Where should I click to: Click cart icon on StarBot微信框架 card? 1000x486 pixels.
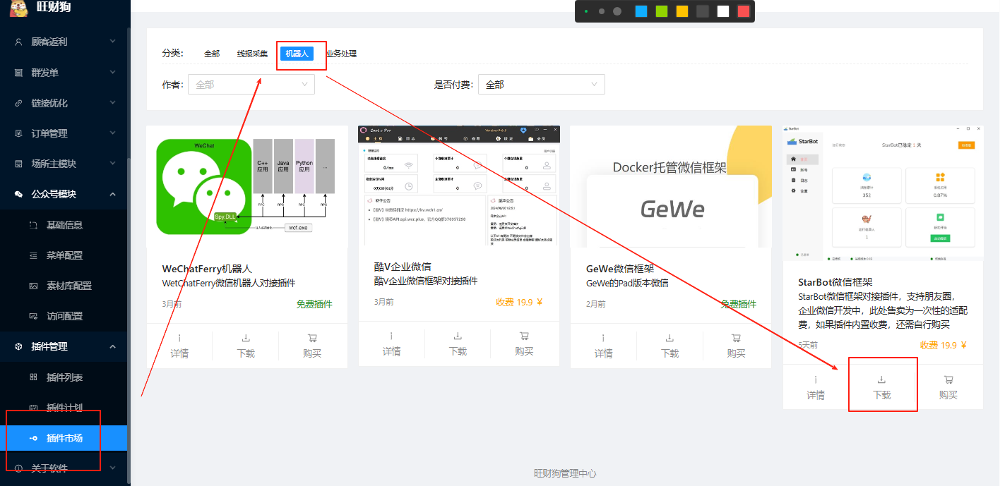[948, 379]
